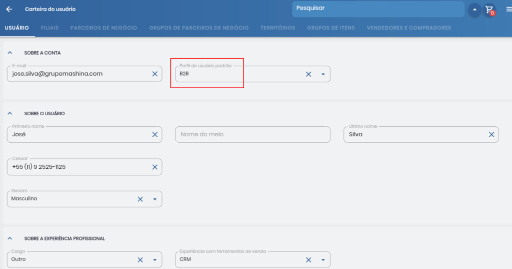Open the Cargo dropdown
Viewport: 512px width, 269px height.
(154, 259)
